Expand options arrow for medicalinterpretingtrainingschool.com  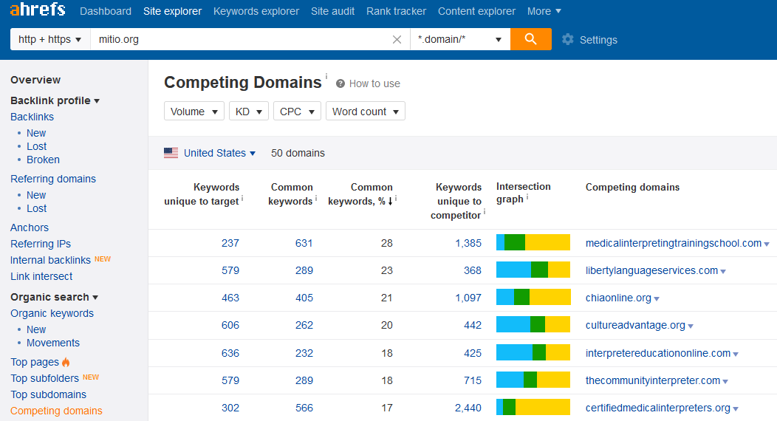(767, 244)
